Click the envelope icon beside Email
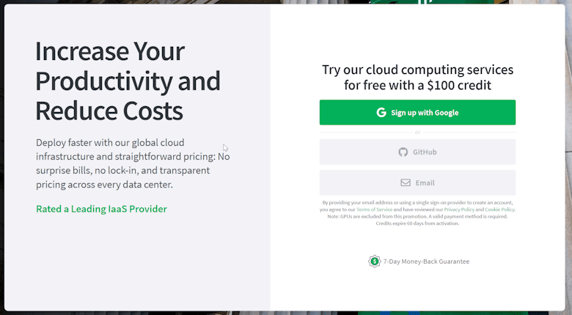 [x=406, y=182]
